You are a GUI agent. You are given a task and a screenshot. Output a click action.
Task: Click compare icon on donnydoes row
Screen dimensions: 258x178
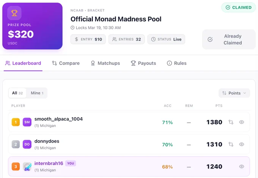click(x=231, y=144)
